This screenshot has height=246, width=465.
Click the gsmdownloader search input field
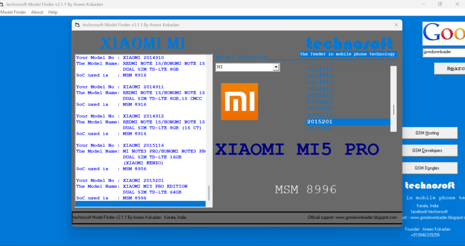pos(444,52)
